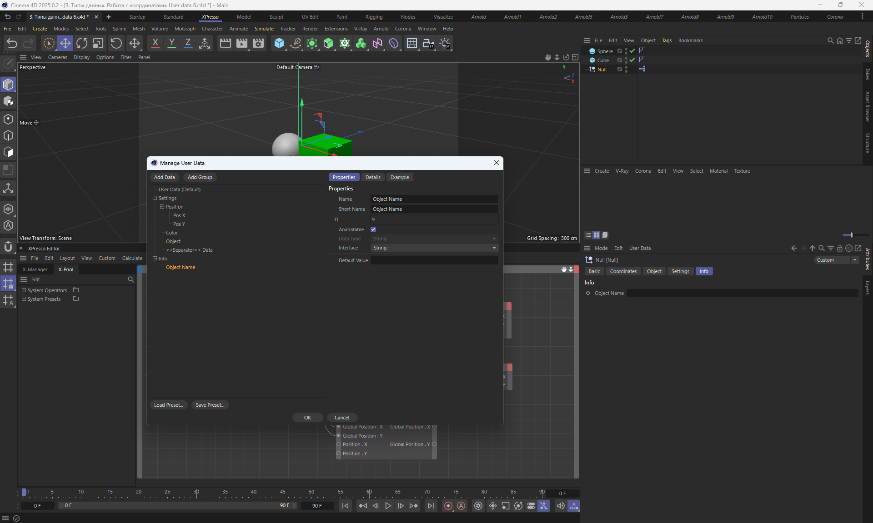Select the Move tool in toolbar
The image size is (873, 523).
click(x=65, y=43)
